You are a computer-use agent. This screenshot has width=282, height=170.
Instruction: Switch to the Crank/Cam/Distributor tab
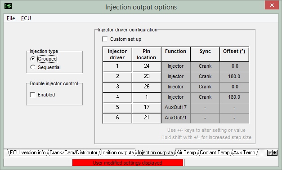pos(73,153)
